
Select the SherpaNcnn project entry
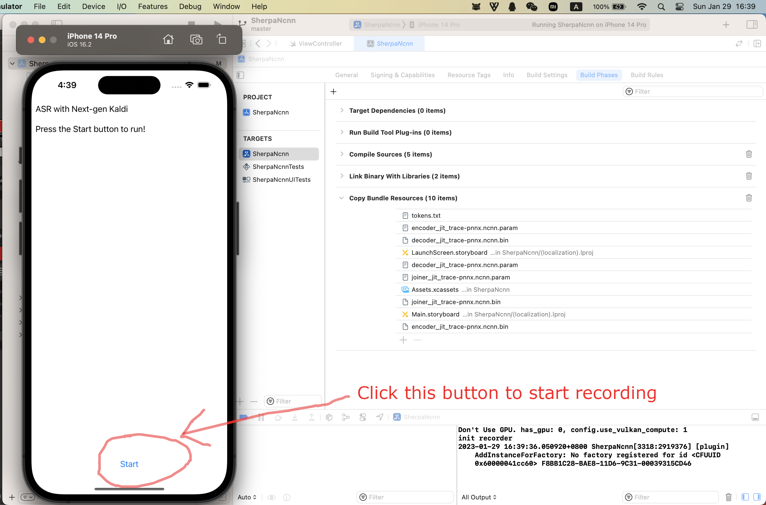[x=279, y=113]
